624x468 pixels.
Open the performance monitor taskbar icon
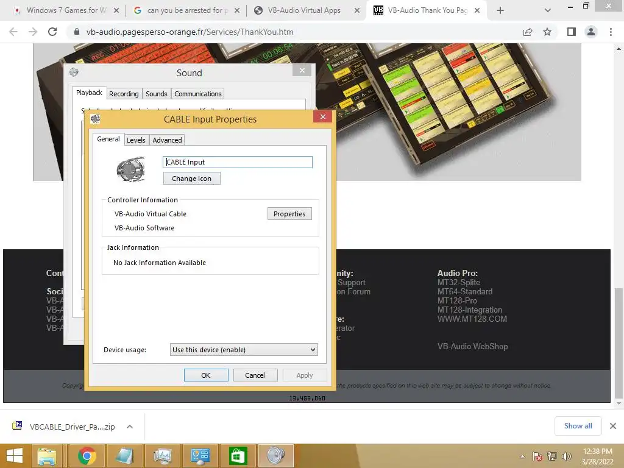(162, 456)
